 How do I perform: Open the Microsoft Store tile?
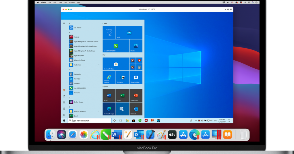(116, 64)
